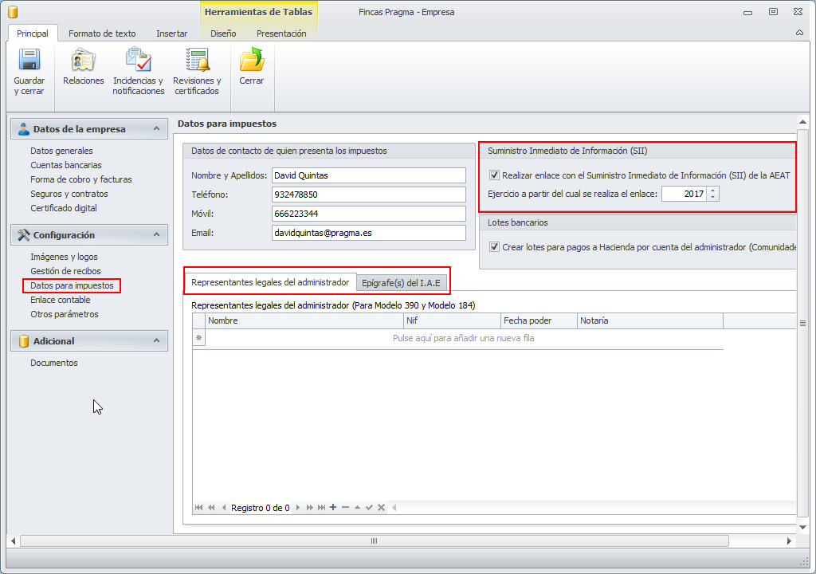
Task: Add a new record with plus icon
Action: [333, 507]
